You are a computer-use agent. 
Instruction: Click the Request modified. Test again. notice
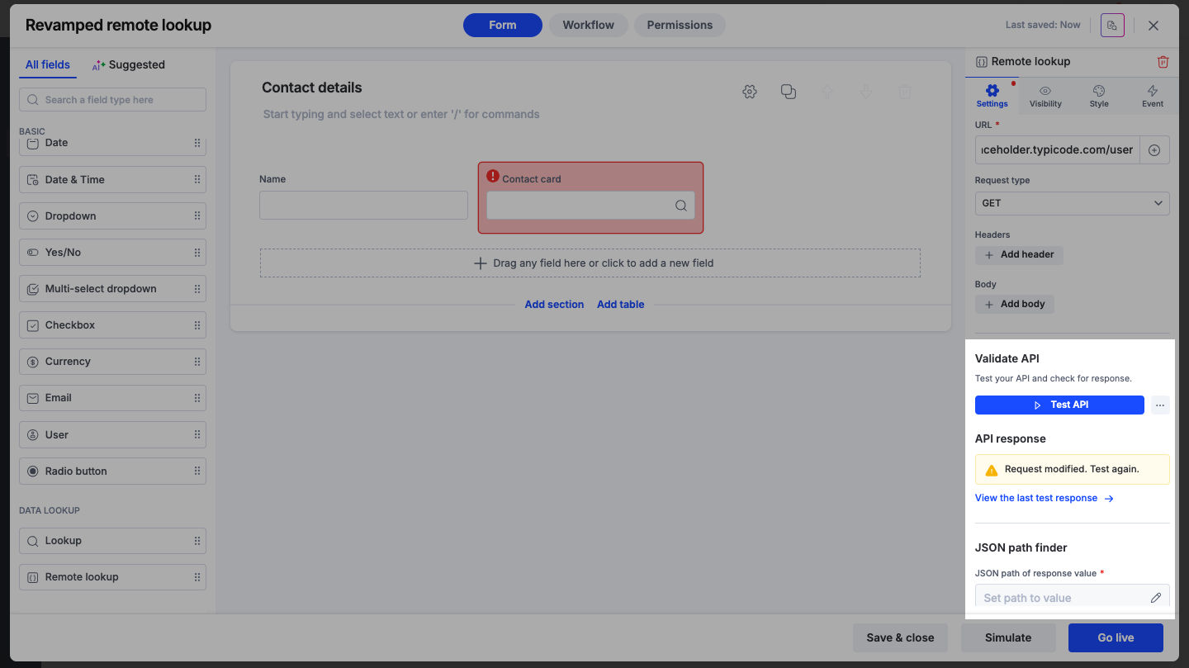click(x=1072, y=470)
